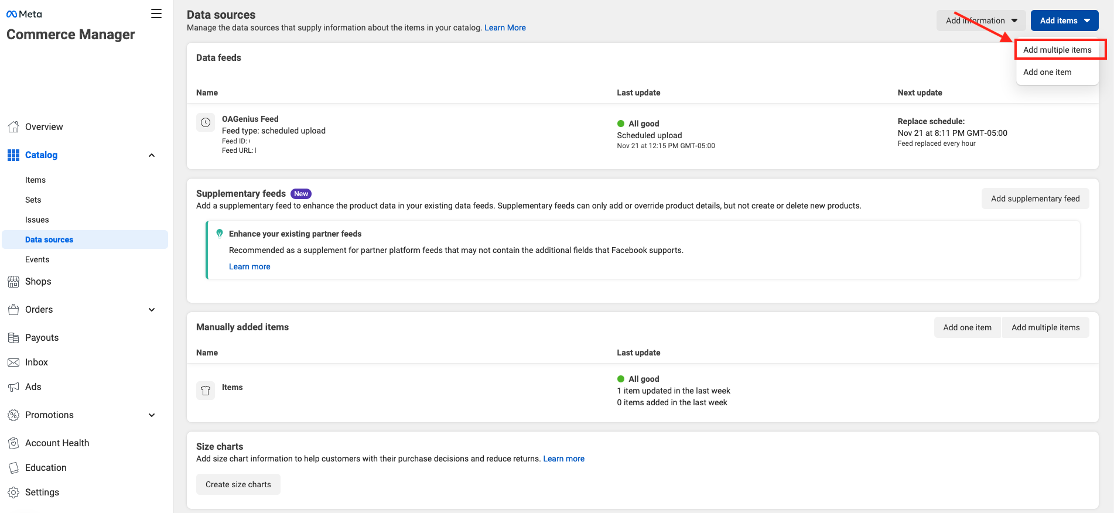The image size is (1114, 513).
Task: Open Settings via the gear icon
Action: [13, 493]
